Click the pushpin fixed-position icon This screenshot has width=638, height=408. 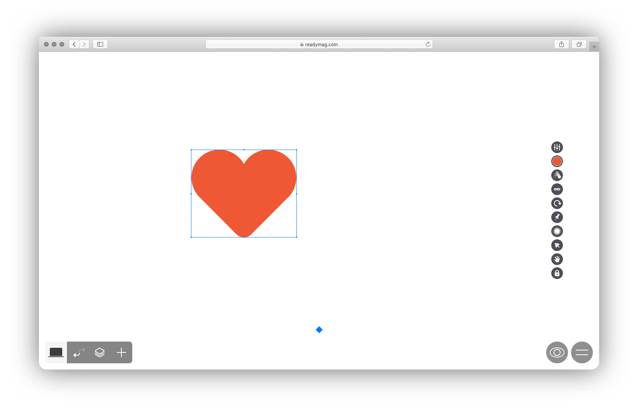tap(557, 217)
